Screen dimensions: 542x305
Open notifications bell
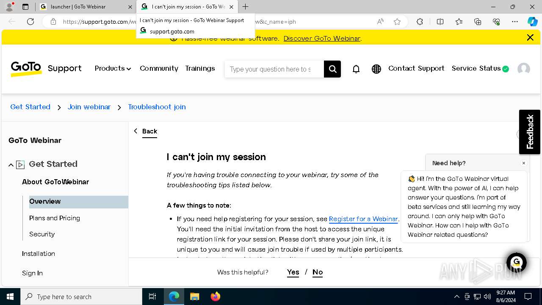[356, 69]
